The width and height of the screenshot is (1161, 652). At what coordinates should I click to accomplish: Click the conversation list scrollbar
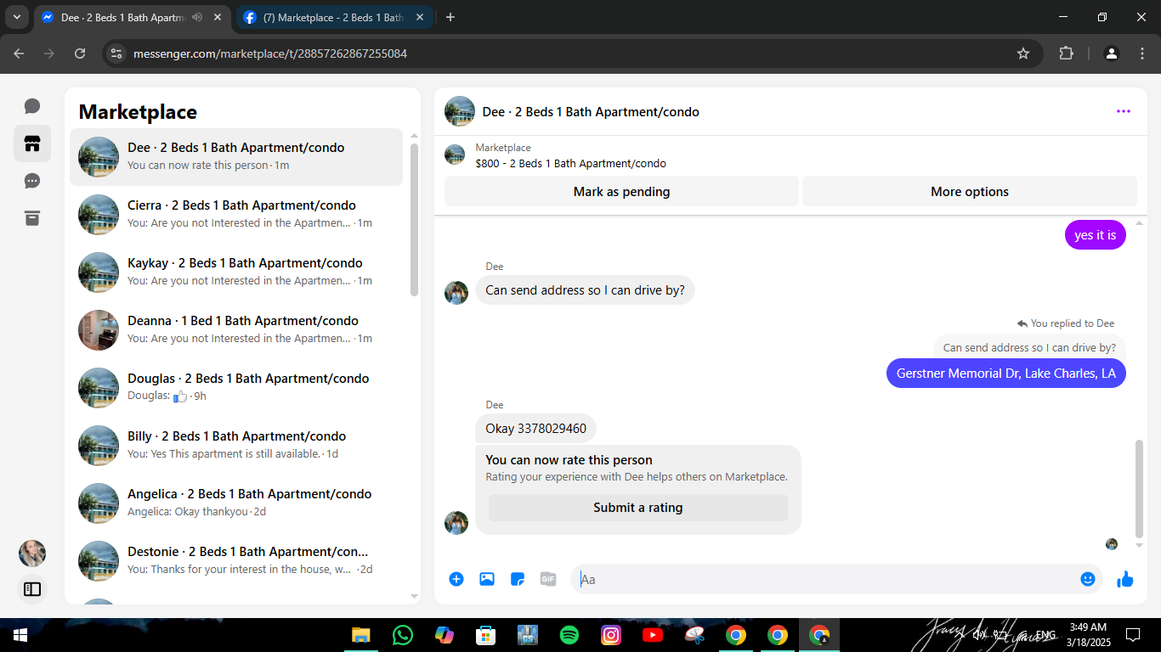click(x=415, y=219)
